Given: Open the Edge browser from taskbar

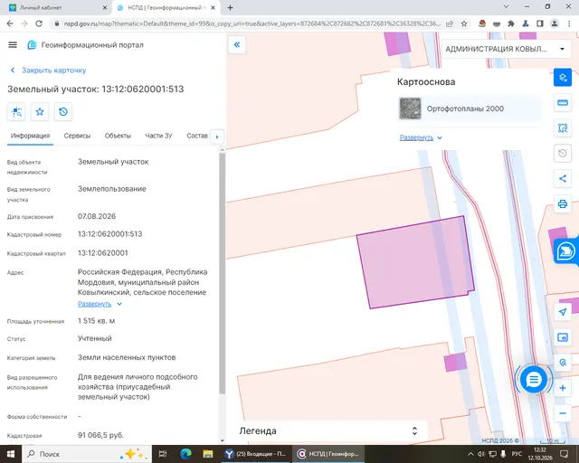Looking at the screenshot, I should coord(185,454).
